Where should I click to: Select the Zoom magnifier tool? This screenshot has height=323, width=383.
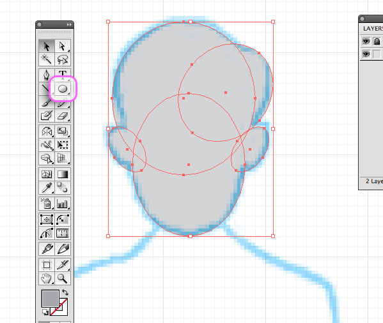(x=63, y=278)
